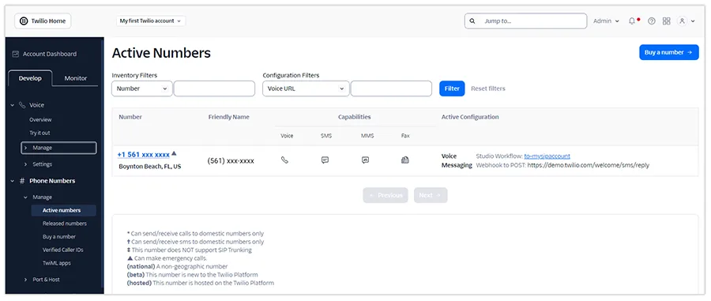Click the Twilio Home logo button

tap(43, 21)
